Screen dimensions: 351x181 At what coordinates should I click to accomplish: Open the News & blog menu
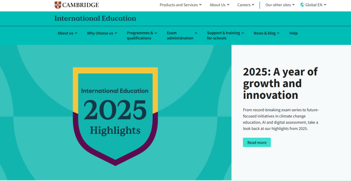click(266, 33)
